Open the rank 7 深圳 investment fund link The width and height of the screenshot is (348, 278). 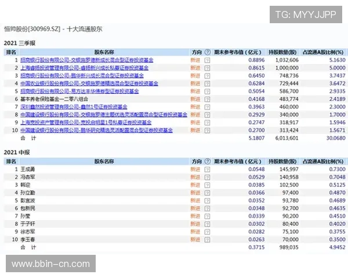coord(74,107)
